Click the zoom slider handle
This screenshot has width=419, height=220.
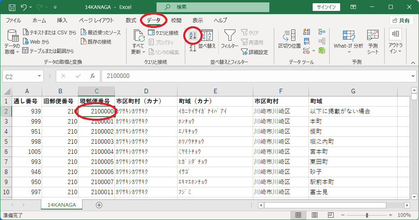point(367,215)
